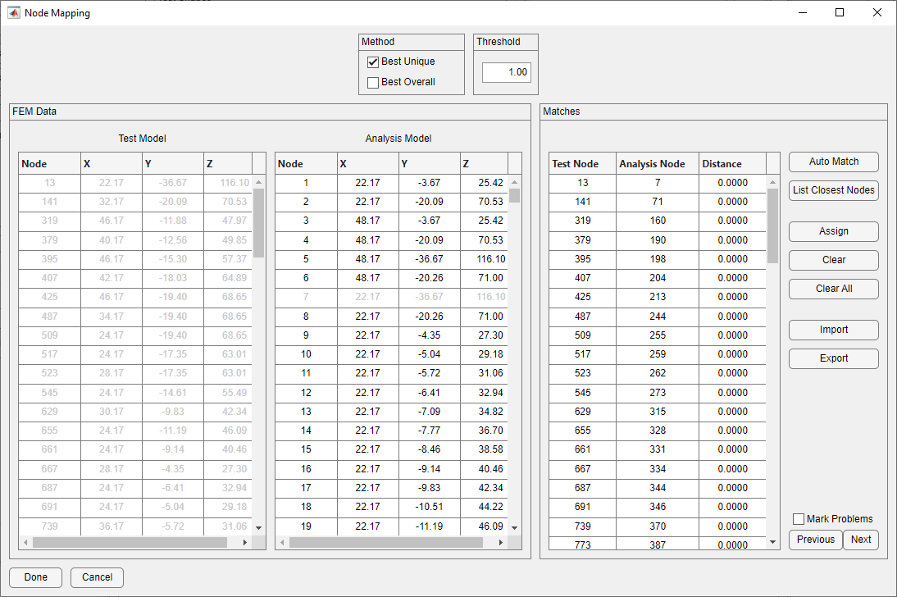Select Analysis Model node 5 cell
Viewport: 897px width, 597px height.
click(306, 259)
